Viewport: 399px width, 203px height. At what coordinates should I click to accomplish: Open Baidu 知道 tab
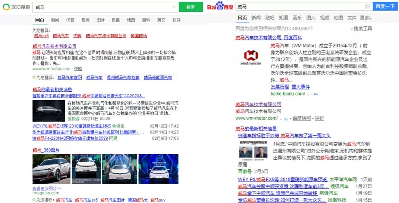(x=283, y=18)
